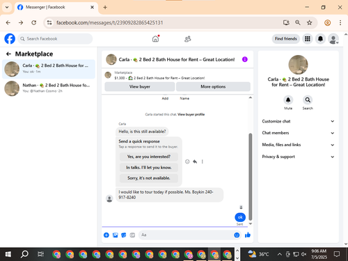Open the purple conversation information icon
348x261 pixels.
pos(245,59)
